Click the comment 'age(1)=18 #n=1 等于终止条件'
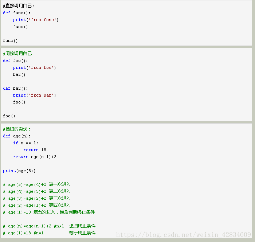255x242 pixels. tap(49, 233)
